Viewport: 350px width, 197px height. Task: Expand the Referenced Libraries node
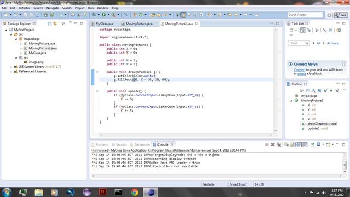11,72
